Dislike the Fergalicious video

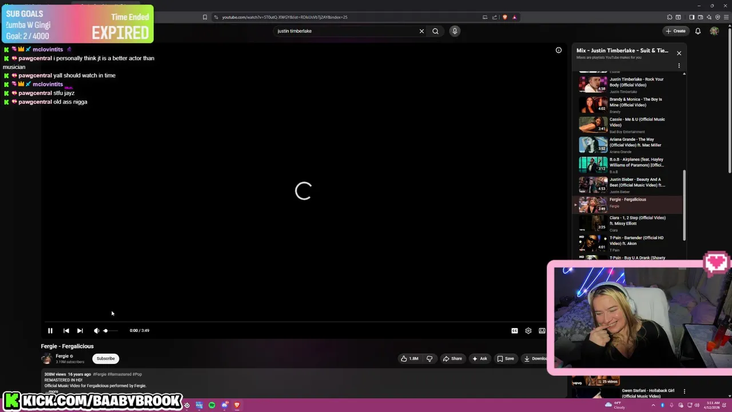click(429, 359)
